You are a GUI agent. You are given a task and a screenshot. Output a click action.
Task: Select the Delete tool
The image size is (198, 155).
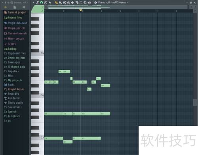click(69, 2)
